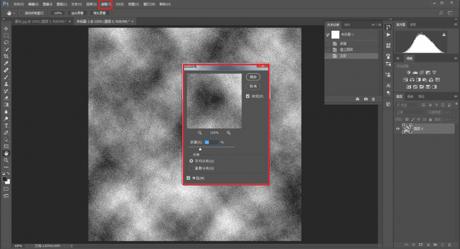
Task: Open the Character panel icon
Action: 388,86
